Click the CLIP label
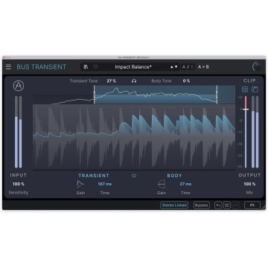Viewport: 268px width, 268px height. (249, 80)
